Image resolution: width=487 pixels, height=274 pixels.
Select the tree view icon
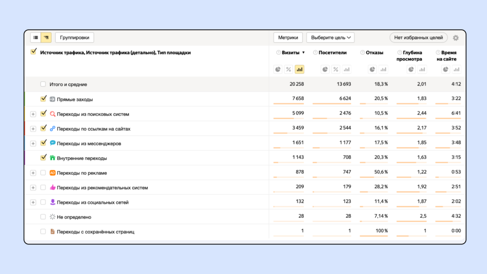point(46,38)
